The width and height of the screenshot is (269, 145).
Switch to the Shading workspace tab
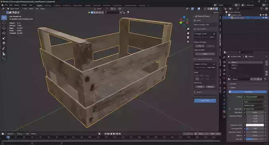click(x=88, y=5)
